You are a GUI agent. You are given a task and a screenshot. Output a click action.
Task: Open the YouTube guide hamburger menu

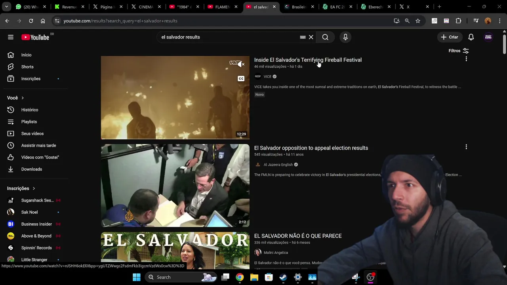pyautogui.click(x=11, y=37)
